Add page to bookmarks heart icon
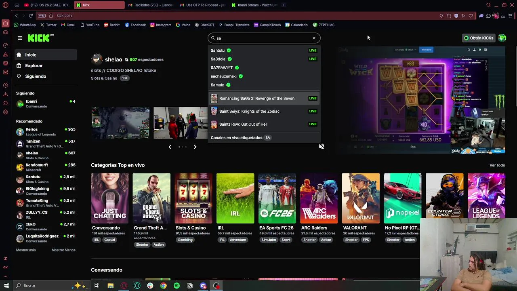517x291 pixels. (471, 16)
